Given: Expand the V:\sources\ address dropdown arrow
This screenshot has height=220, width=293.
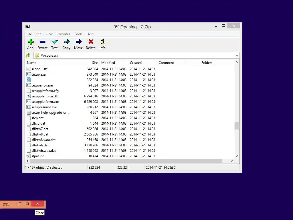Looking at the screenshot, I should point(237,55).
